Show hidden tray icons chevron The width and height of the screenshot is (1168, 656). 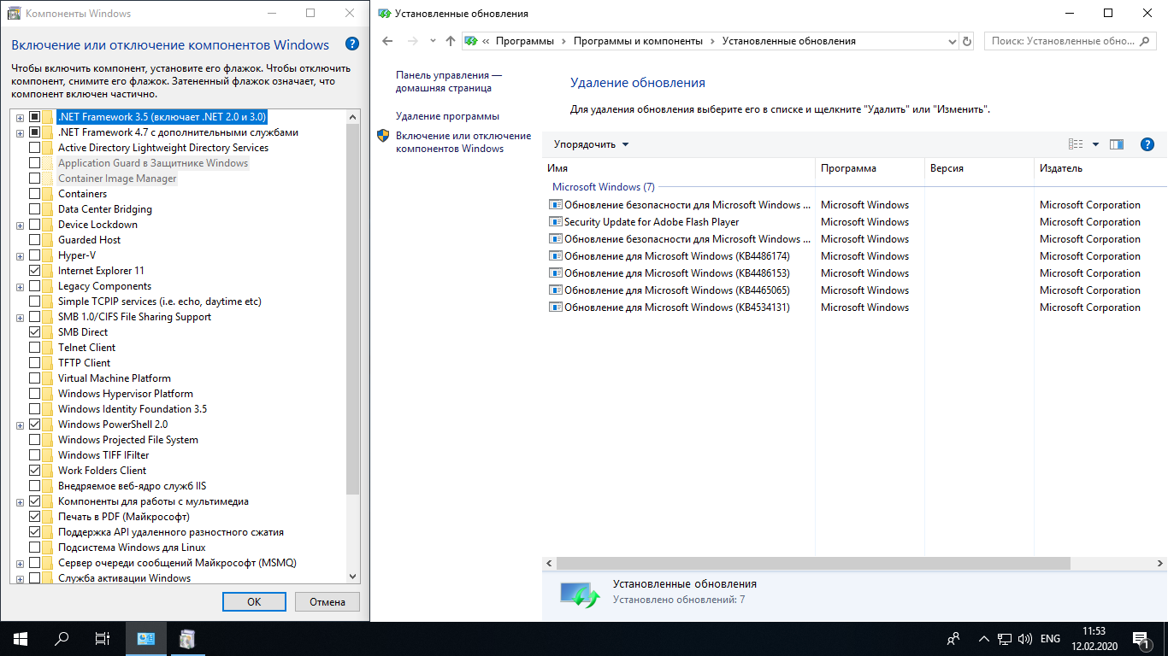point(983,638)
